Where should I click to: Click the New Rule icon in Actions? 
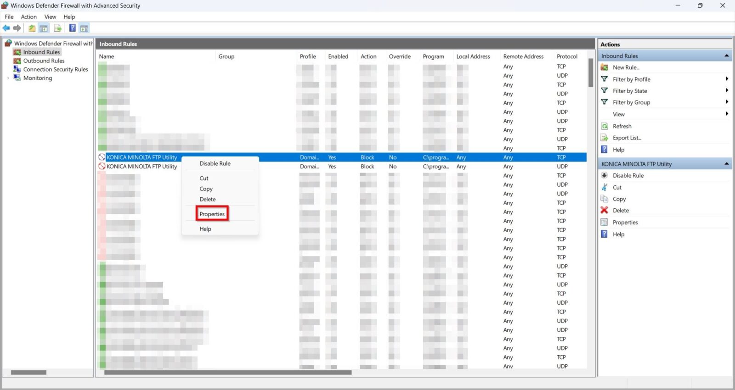coord(605,67)
